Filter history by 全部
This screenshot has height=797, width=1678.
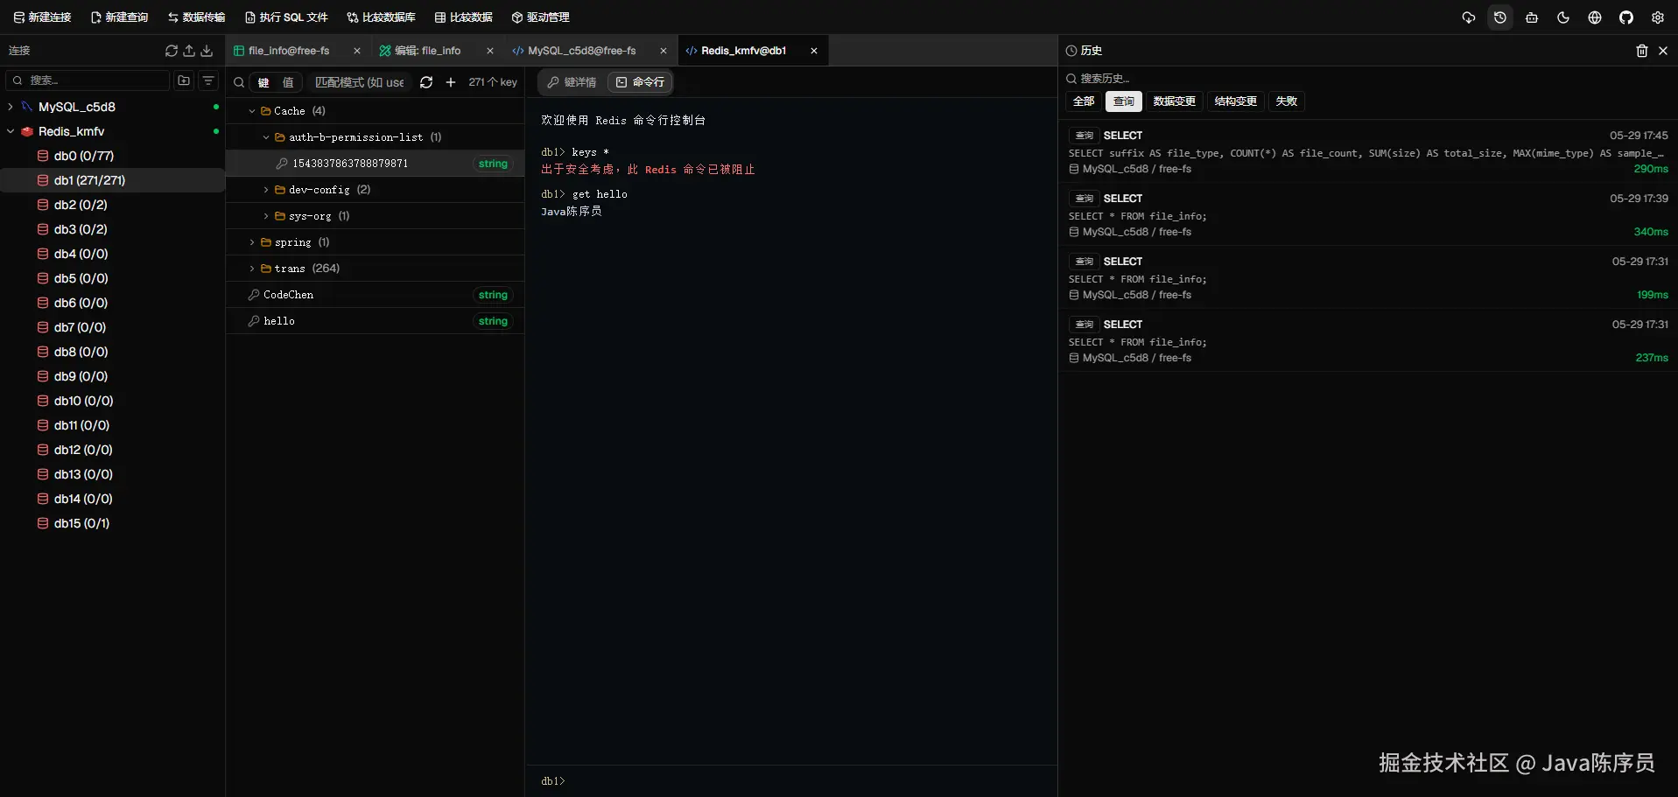click(1084, 101)
